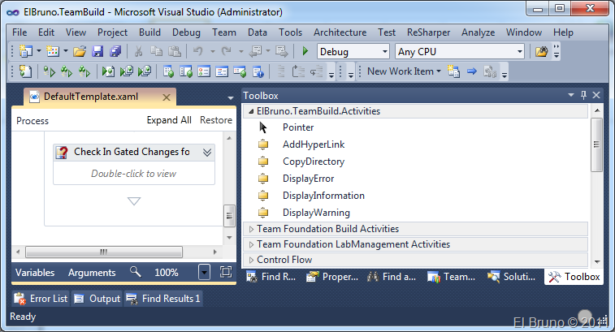Click the Variables button

[36, 273]
